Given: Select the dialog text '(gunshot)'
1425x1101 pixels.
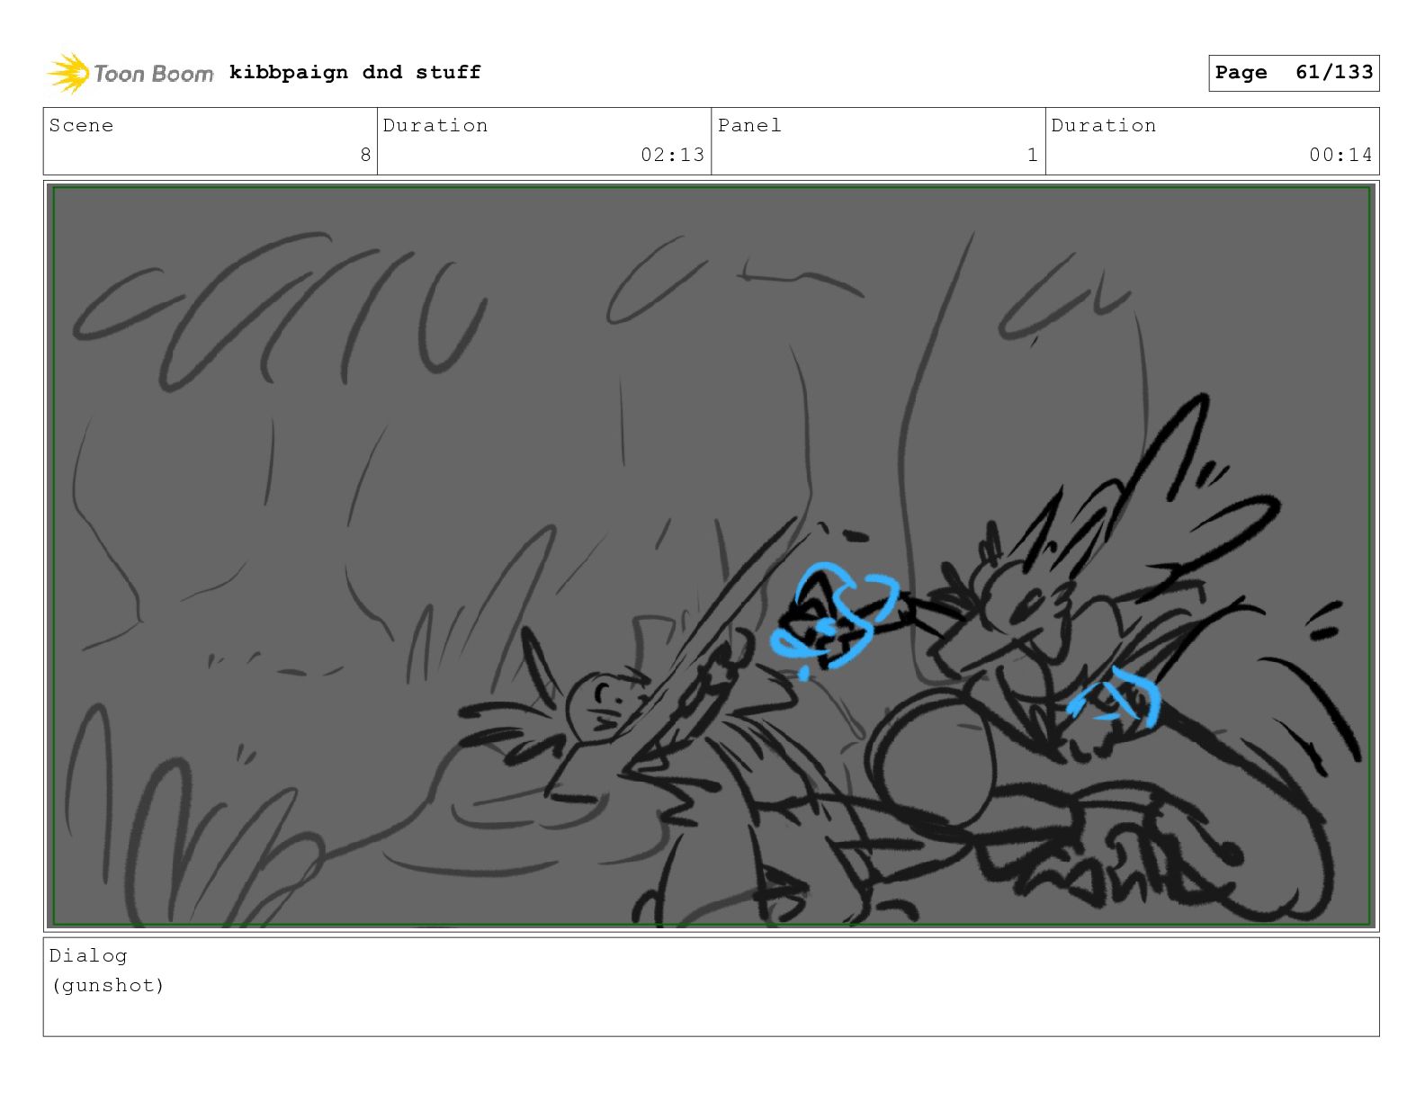Looking at the screenshot, I should pos(108,985).
